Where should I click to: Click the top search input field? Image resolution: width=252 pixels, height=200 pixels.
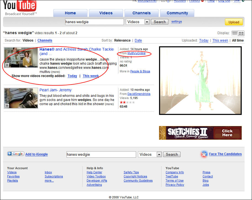94,22
